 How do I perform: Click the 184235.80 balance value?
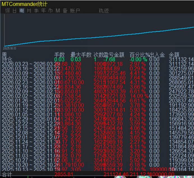(181, 110)
